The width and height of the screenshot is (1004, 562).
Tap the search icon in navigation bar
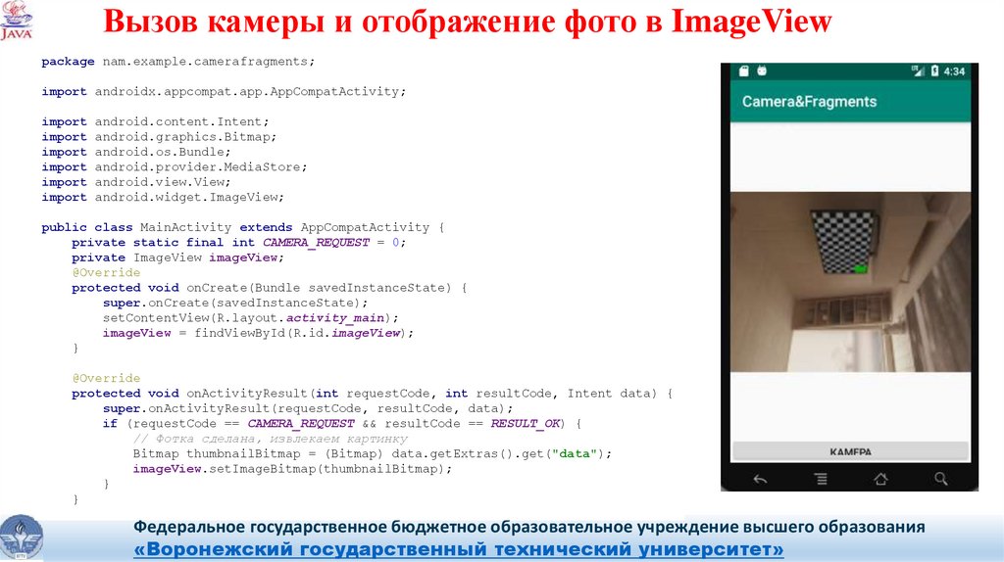941,479
